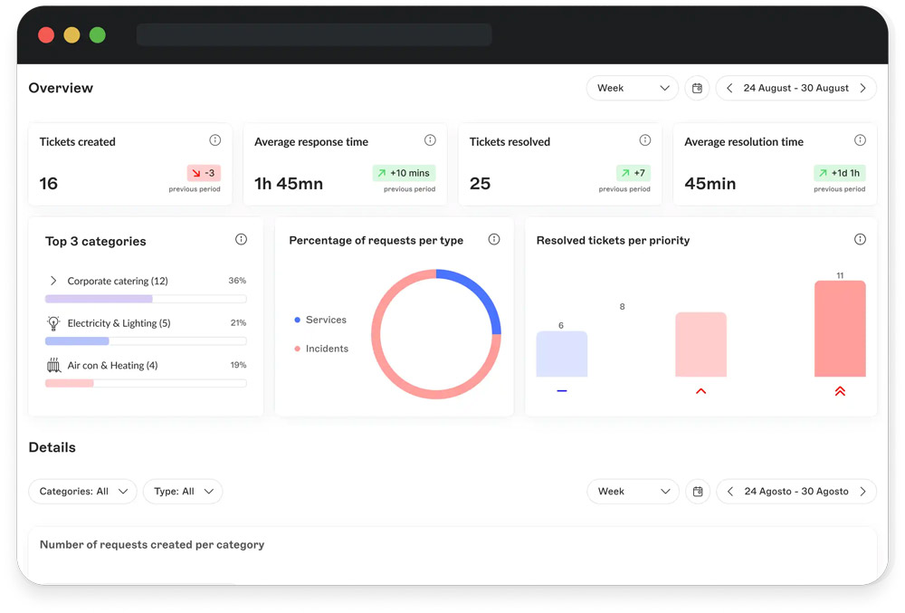Click the Electricity & Lighting lightbulb icon
This screenshot has width=905, height=613.
[x=53, y=323]
